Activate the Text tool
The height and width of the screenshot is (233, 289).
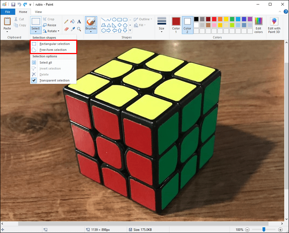coord(79,22)
